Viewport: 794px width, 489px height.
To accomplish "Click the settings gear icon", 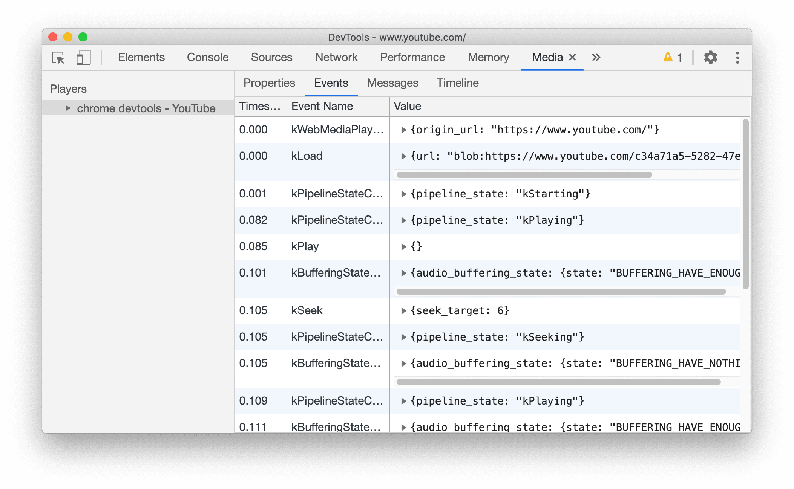I will (711, 57).
